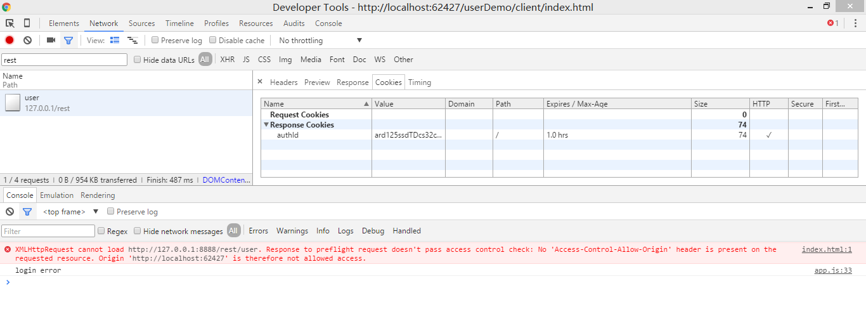Open the index.html:1 source link
This screenshot has height=314, width=866.
click(x=826, y=250)
